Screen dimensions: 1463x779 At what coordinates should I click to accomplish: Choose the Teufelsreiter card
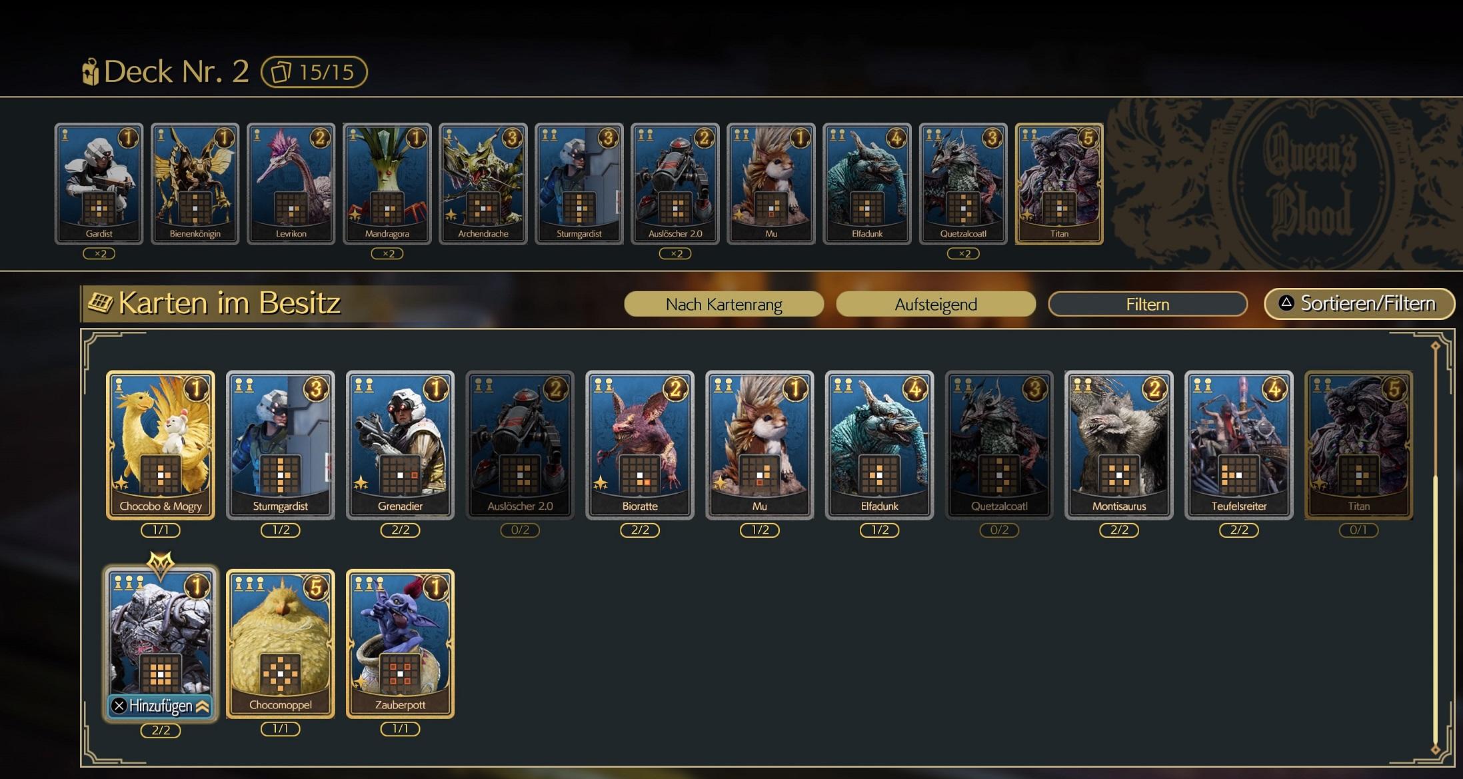1238,444
